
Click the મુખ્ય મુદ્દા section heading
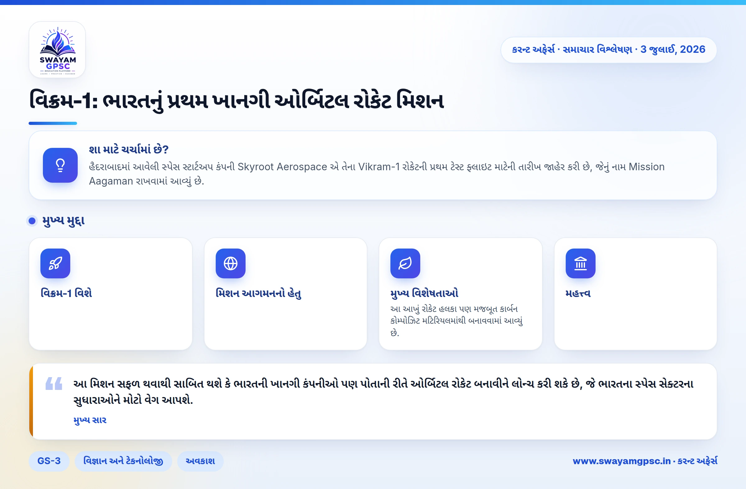click(64, 221)
